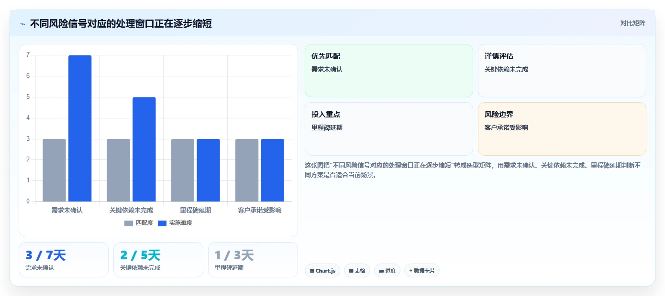Screen dimensions: 665x296
Task: Click the blue 实施难度 bar for 客户承诺受影响
Action: point(272,170)
